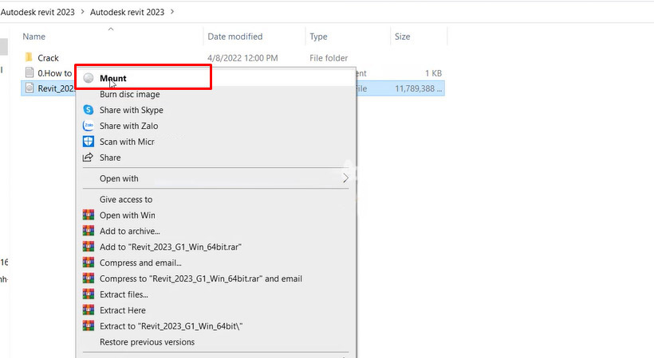Viewport: 654px width, 358px height.
Task: Click the Crack folder icon
Action: coord(29,57)
